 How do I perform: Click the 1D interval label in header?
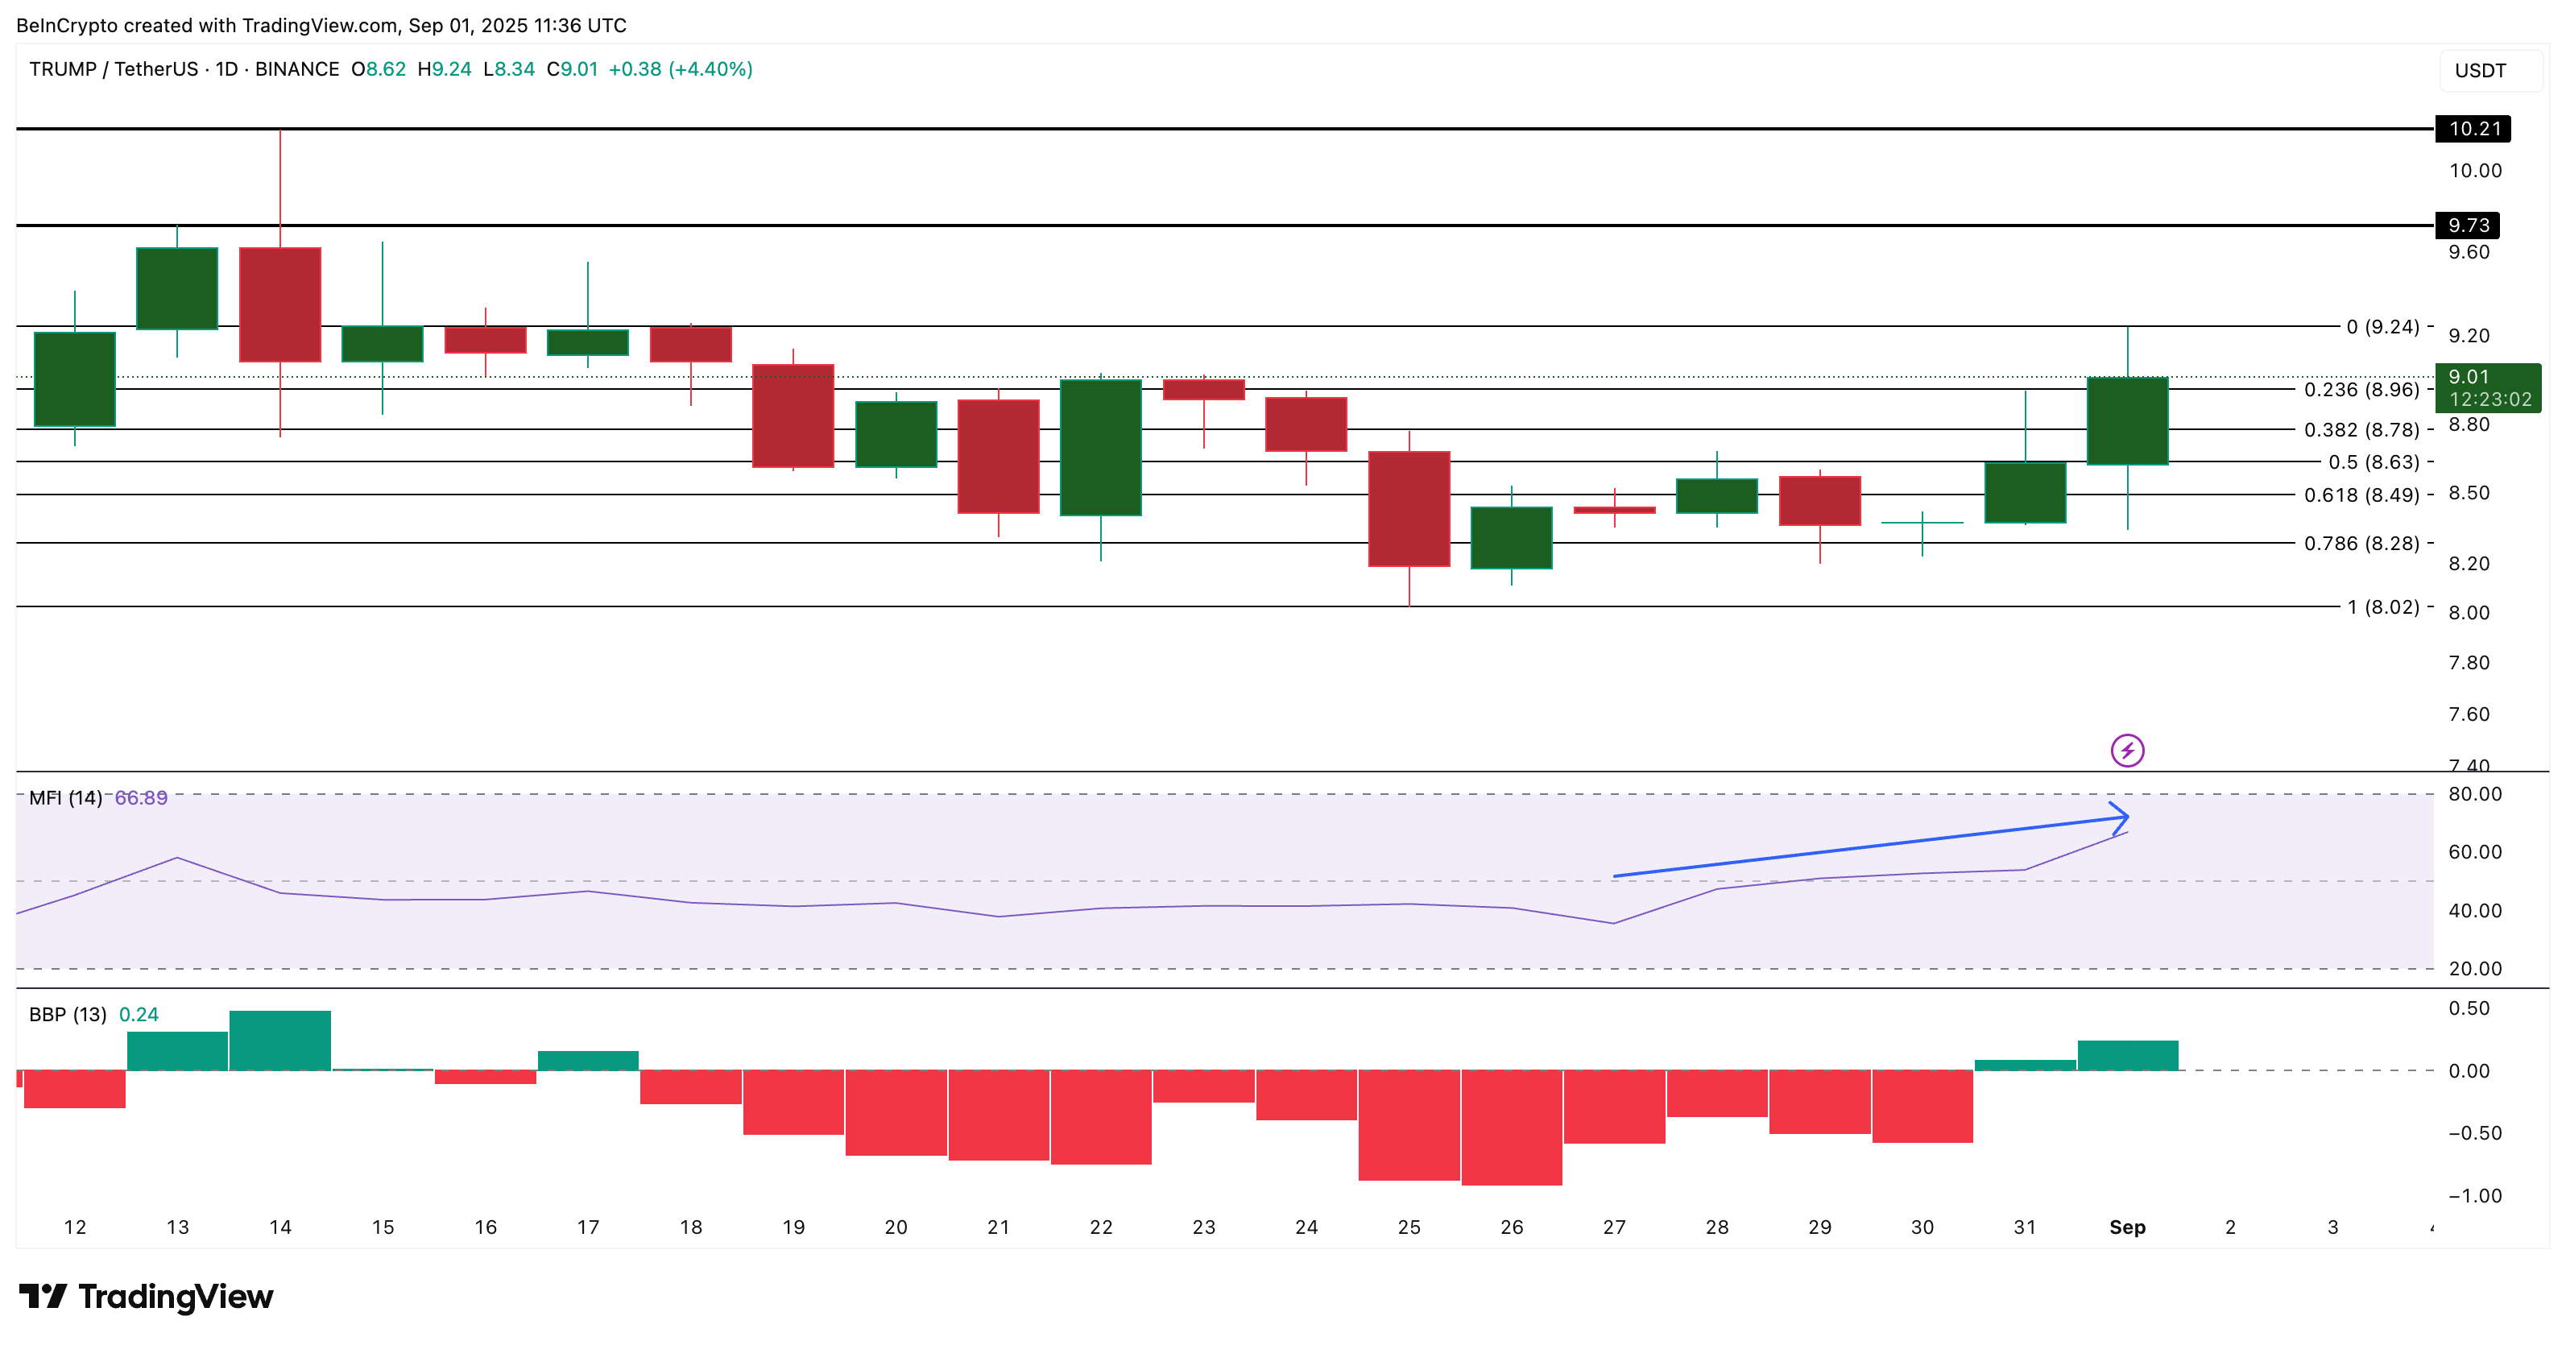pos(226,68)
